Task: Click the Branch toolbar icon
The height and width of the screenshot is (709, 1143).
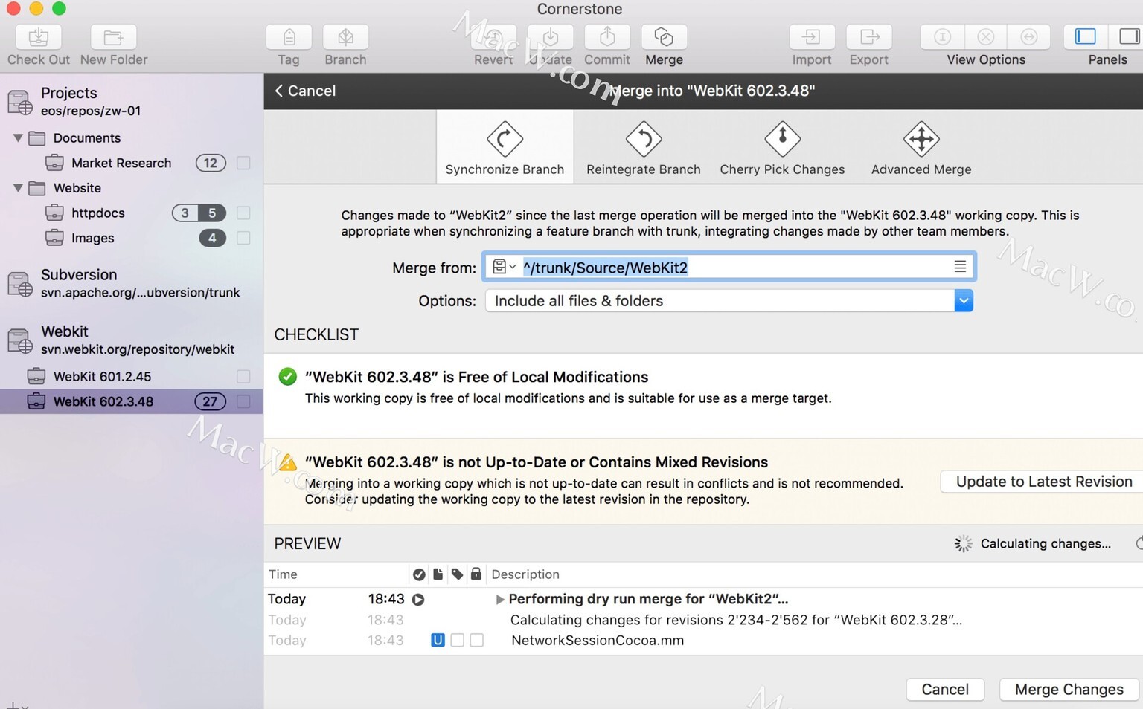Action: coord(345,36)
